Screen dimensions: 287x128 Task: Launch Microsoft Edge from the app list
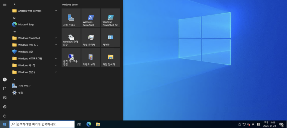pyautogui.click(x=35, y=25)
